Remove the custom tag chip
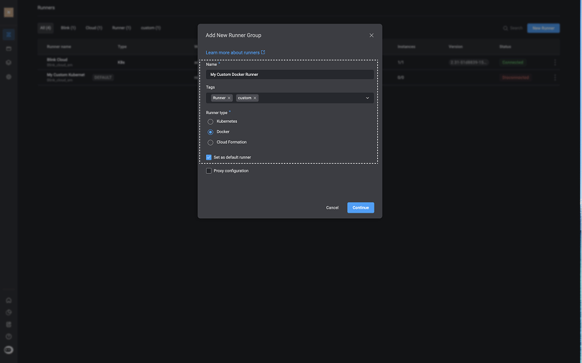This screenshot has width=582, height=363. [x=255, y=98]
